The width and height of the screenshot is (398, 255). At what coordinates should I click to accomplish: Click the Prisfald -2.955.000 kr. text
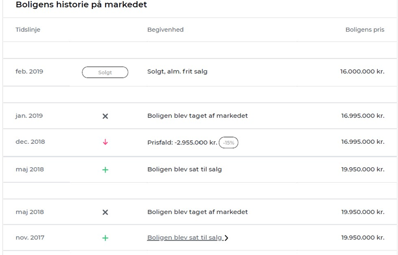182,142
